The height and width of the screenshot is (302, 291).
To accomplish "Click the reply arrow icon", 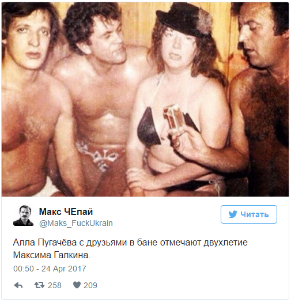I will (x=18, y=285).
